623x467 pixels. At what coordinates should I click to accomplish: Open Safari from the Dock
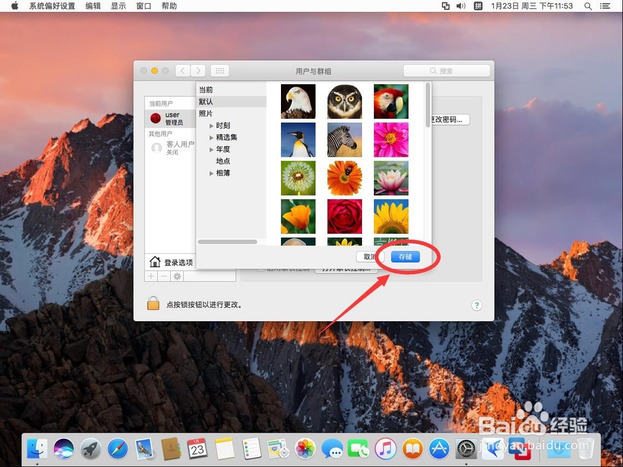118,449
